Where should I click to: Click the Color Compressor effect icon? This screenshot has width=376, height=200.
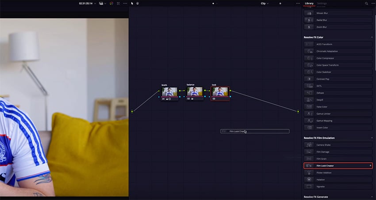click(309, 58)
